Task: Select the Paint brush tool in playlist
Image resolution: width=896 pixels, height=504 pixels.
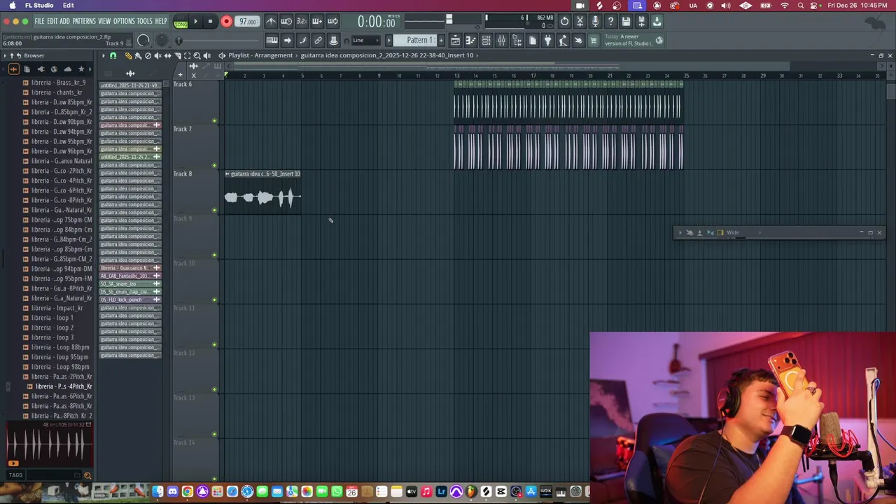Action: coord(138,55)
